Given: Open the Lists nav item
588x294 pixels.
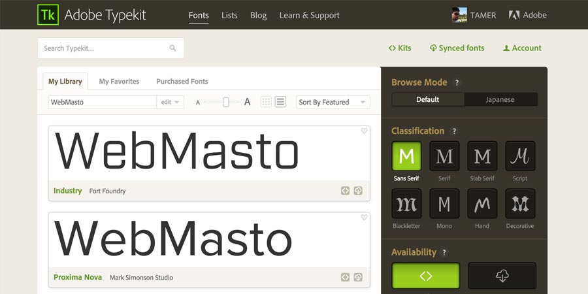Looking at the screenshot, I should click(229, 16).
